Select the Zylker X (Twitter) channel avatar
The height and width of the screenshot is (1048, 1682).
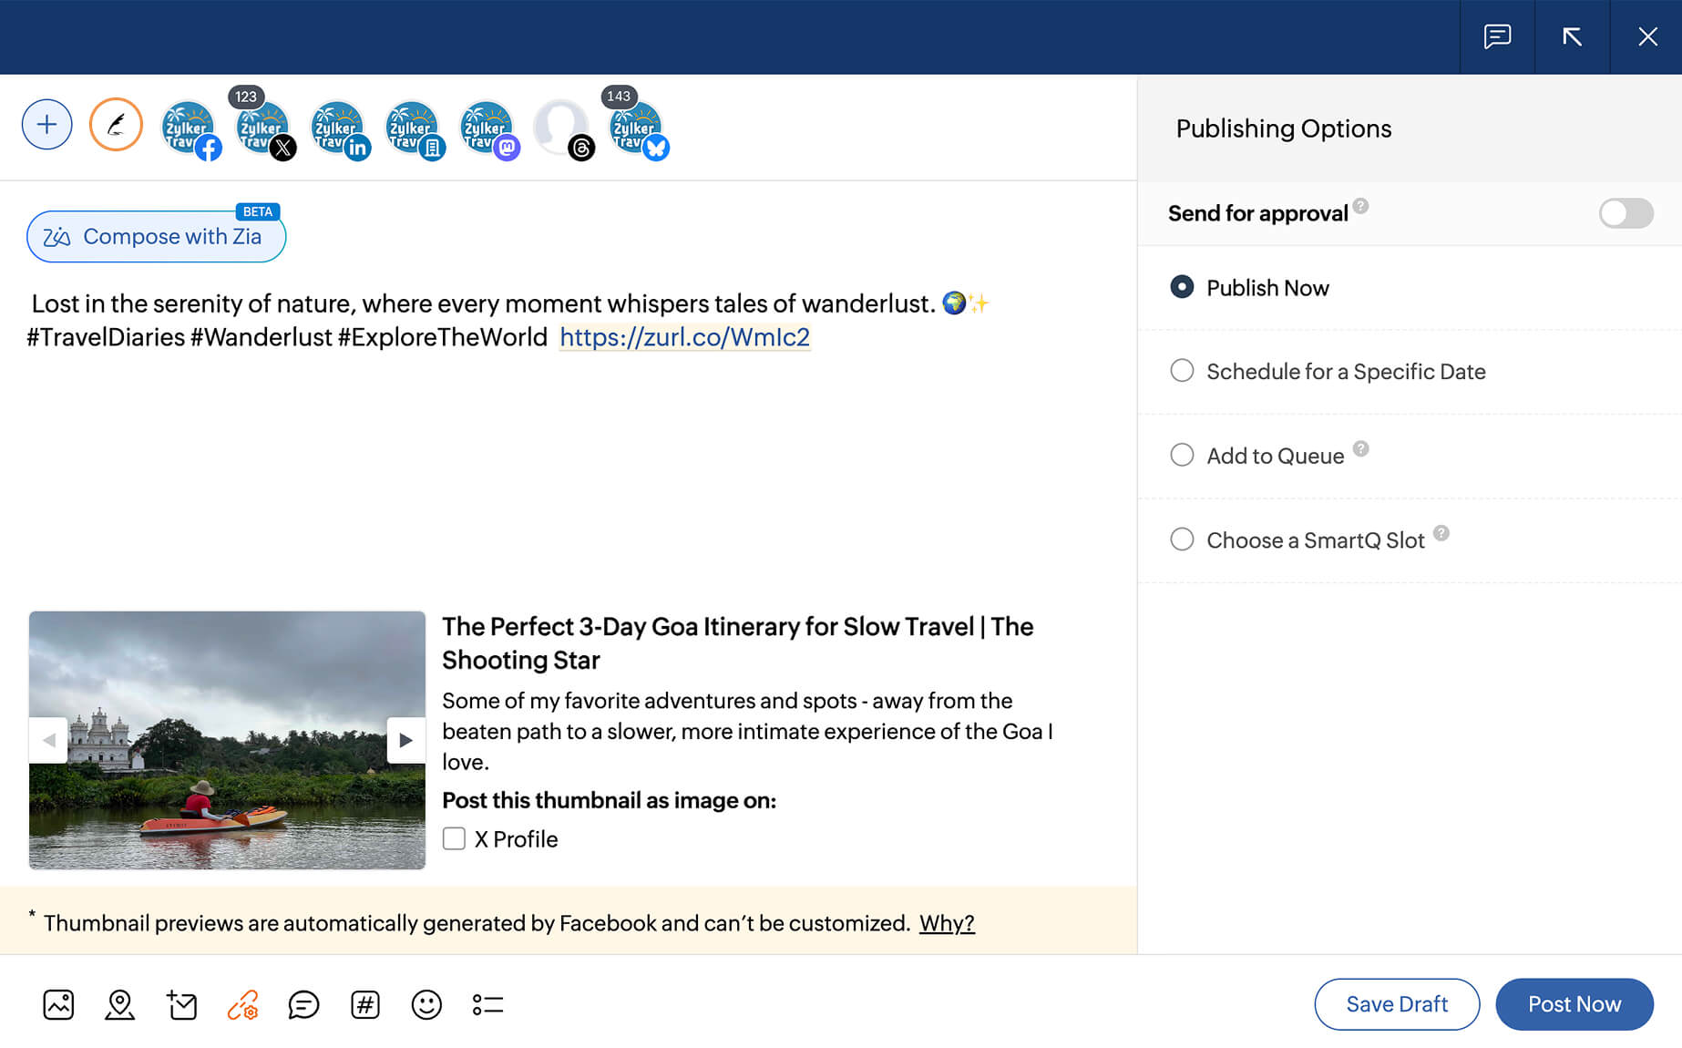(264, 129)
